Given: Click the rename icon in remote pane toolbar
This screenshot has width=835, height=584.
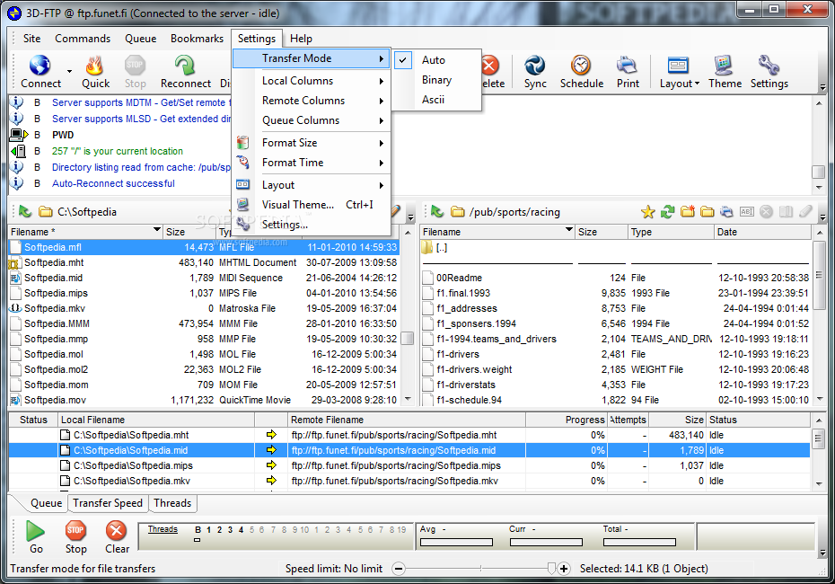Looking at the screenshot, I should click(x=747, y=211).
